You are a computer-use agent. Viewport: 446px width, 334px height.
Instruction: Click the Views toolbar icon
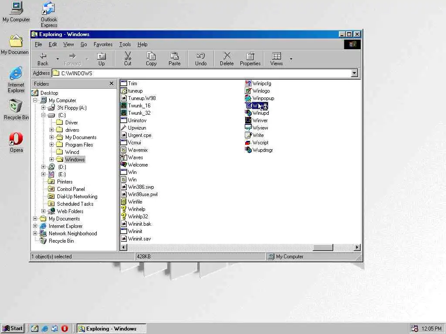pyautogui.click(x=277, y=56)
